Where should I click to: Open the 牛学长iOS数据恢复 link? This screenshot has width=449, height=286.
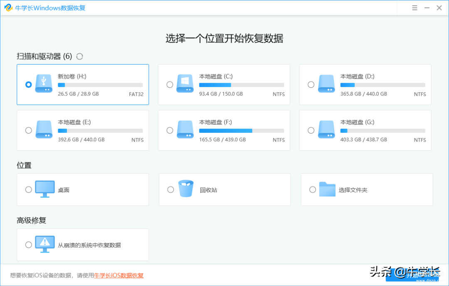[119, 276]
